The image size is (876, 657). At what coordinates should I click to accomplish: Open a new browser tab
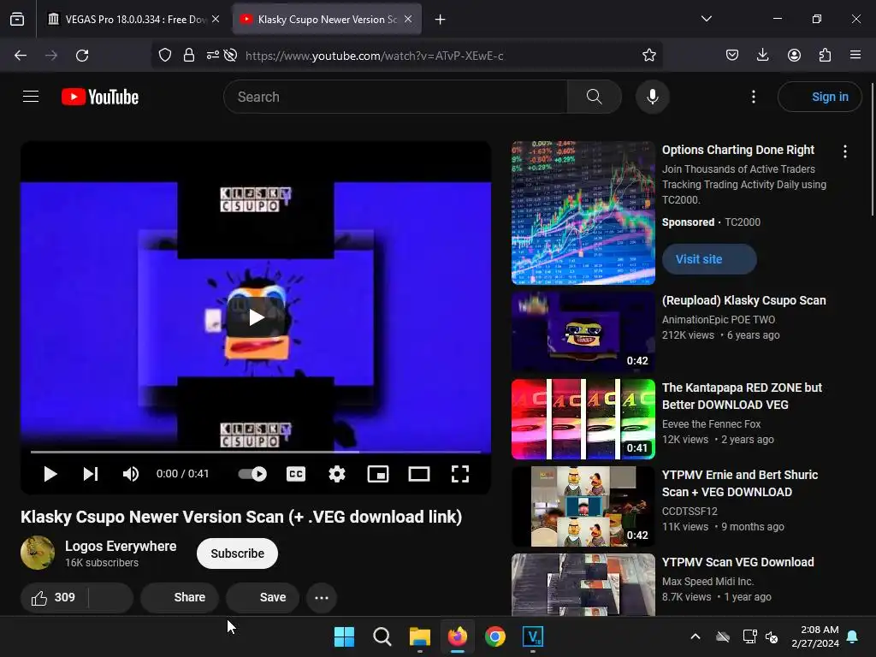click(x=441, y=20)
